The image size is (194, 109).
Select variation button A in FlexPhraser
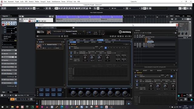(105, 48)
